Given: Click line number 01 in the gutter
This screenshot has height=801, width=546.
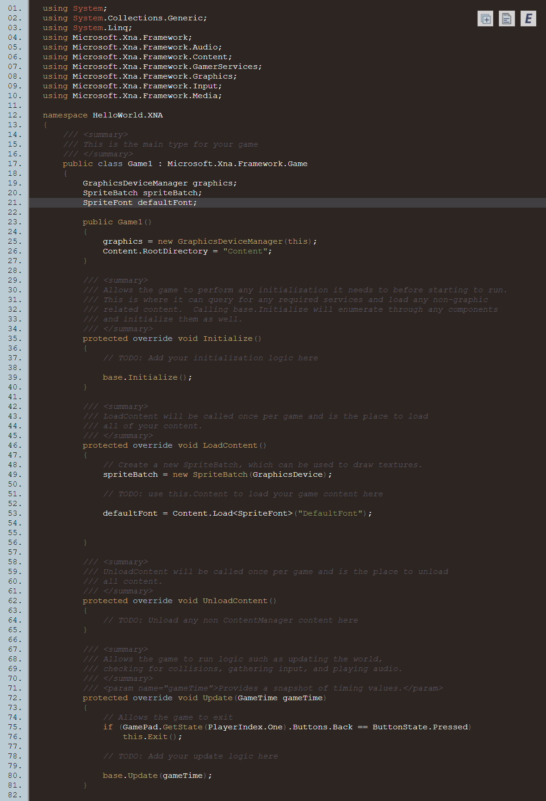Looking at the screenshot, I should pyautogui.click(x=14, y=8).
